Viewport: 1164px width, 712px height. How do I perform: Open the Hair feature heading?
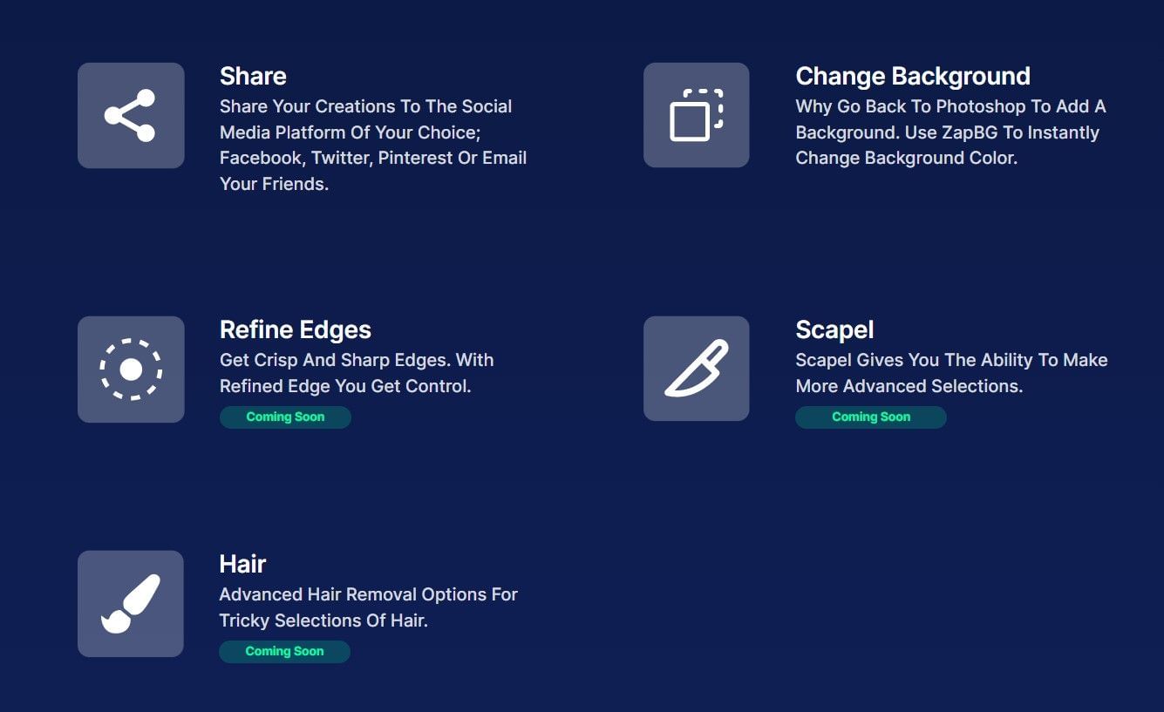242,564
